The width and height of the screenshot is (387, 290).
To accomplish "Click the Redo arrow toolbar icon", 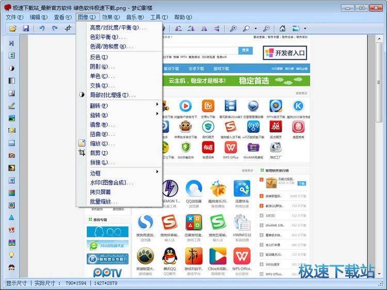I will pyautogui.click(x=55, y=28).
